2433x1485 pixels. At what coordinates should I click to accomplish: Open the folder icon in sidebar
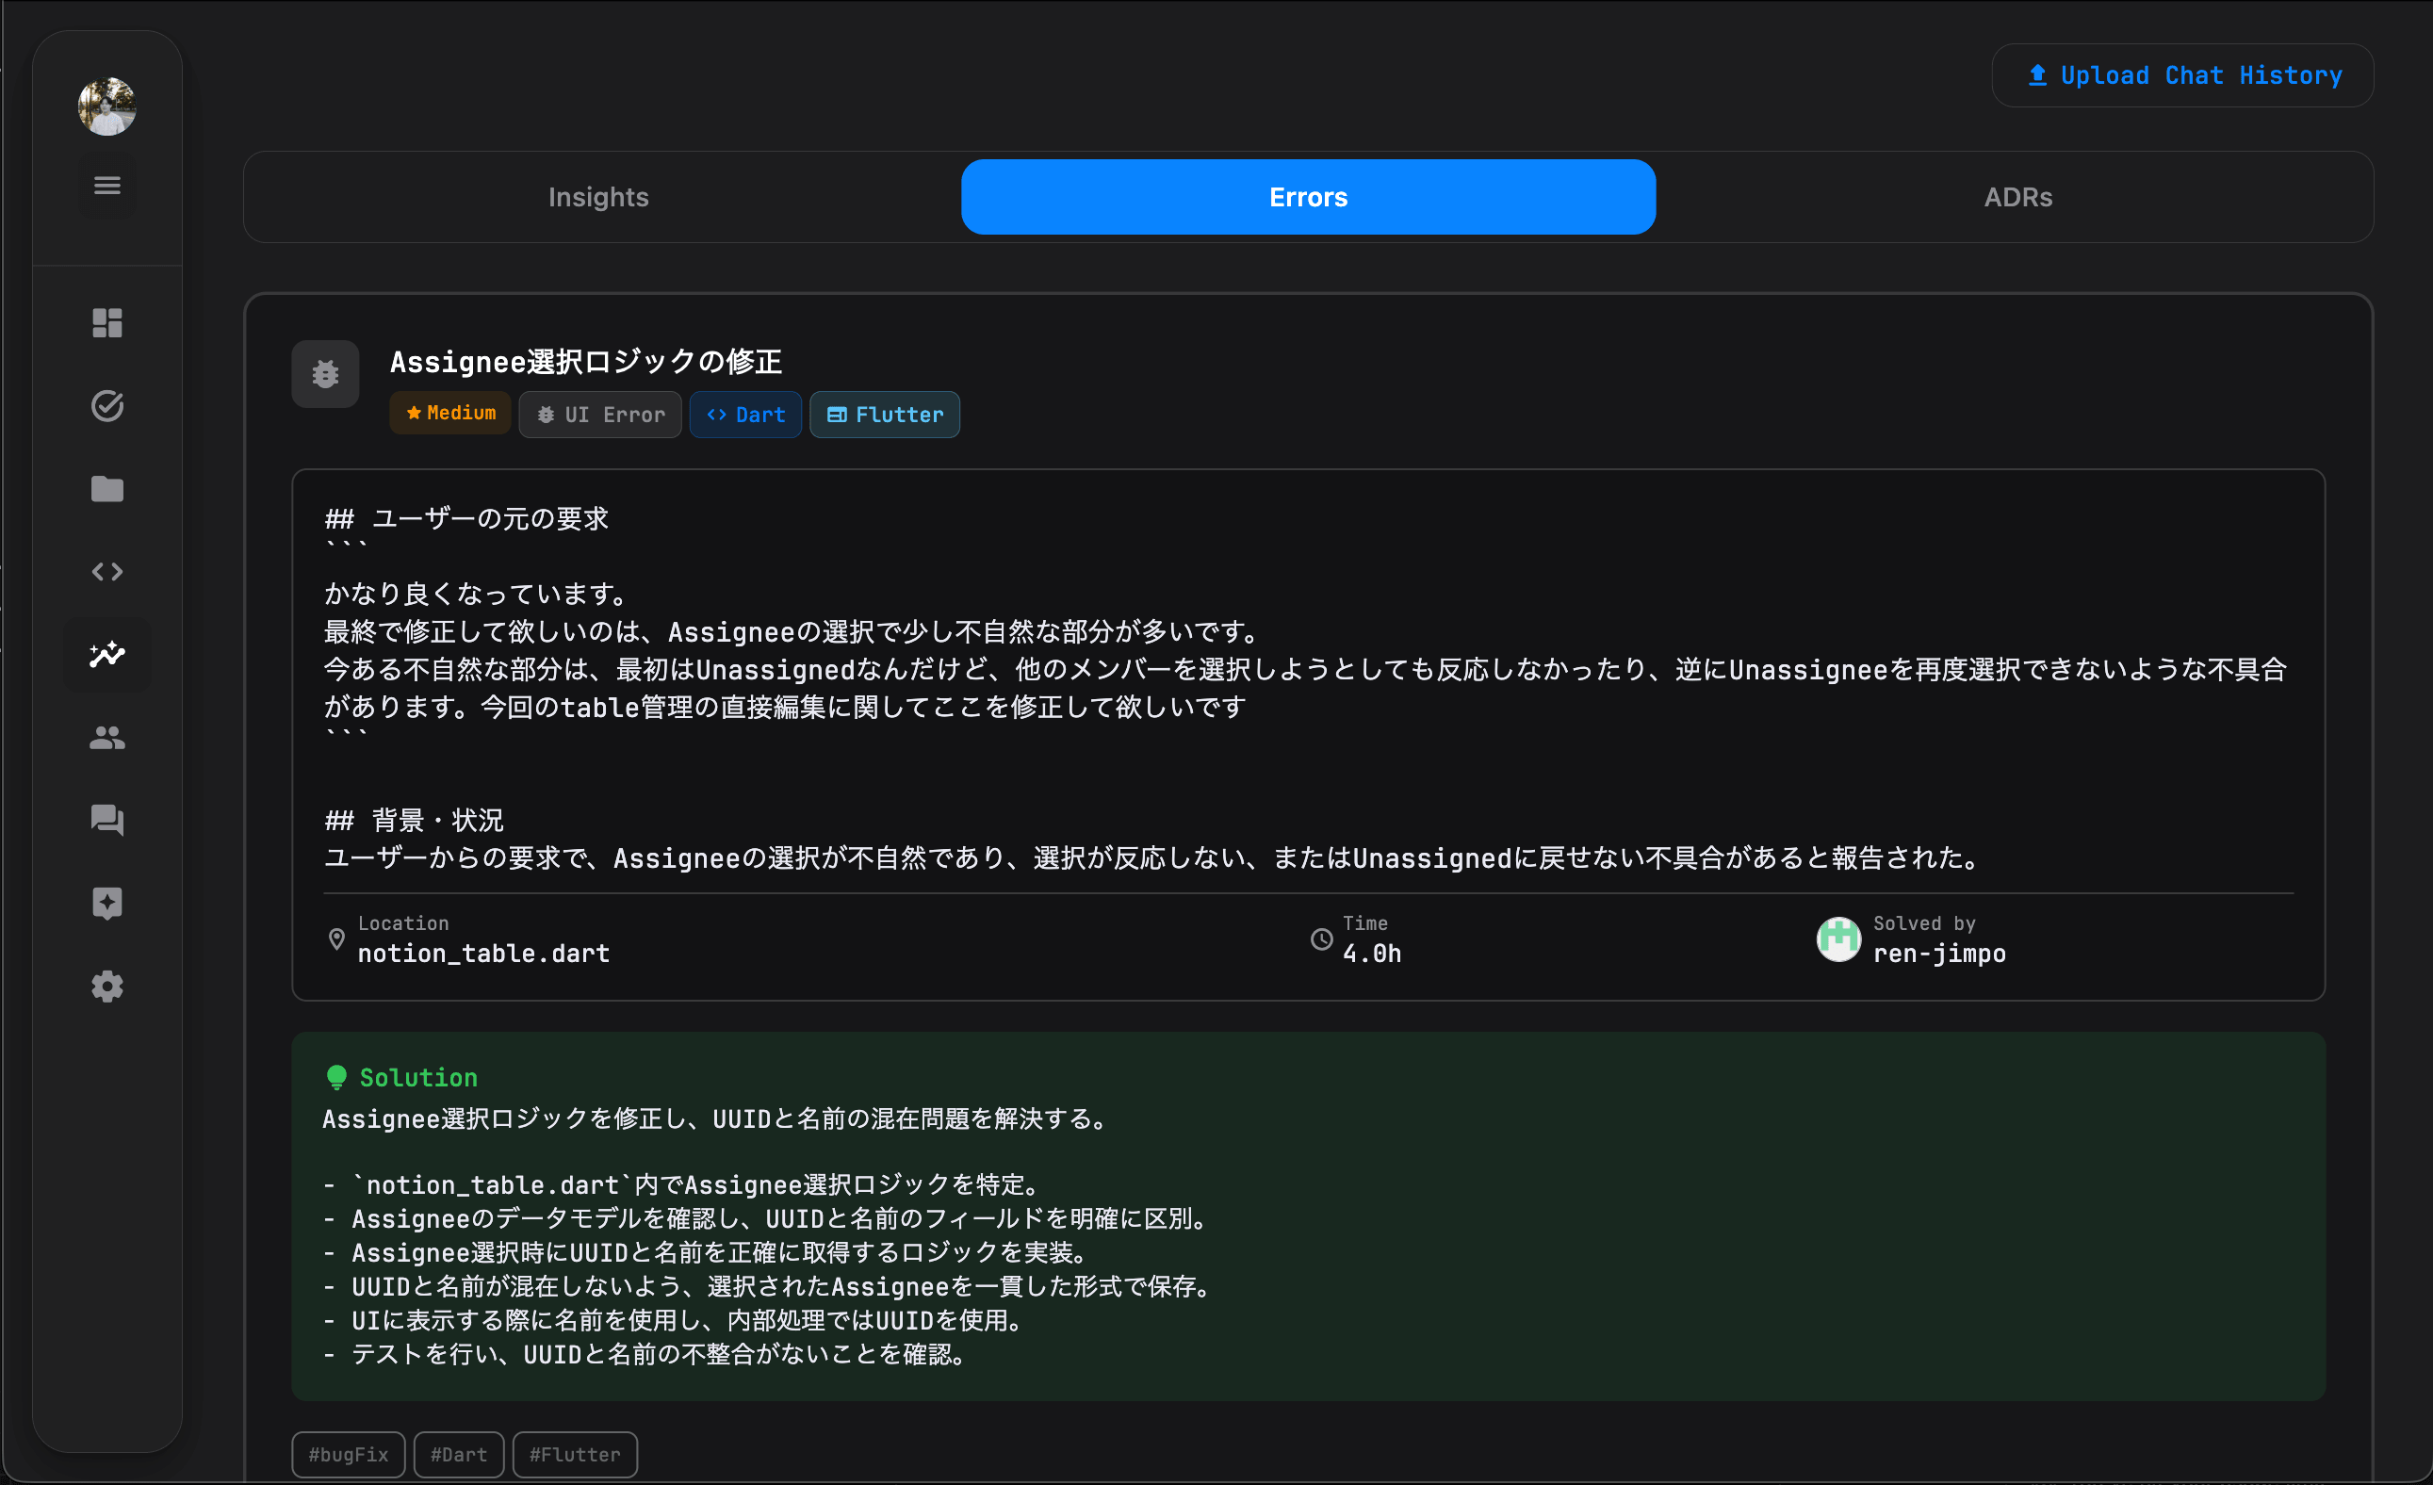tap(106, 488)
